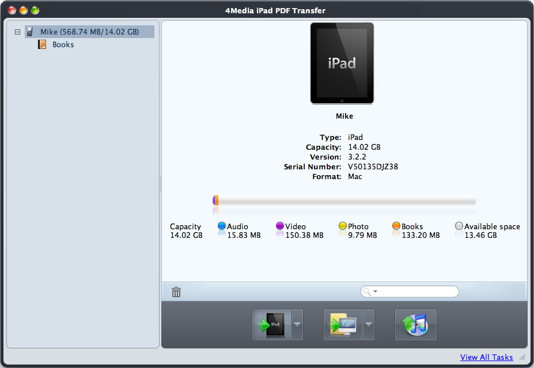Viewport: 534px width, 368px height.
Task: Open the View All Tasks link
Action: pyautogui.click(x=486, y=357)
